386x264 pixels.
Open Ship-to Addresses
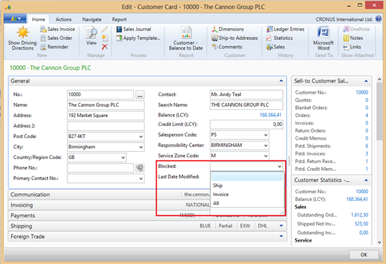click(234, 38)
